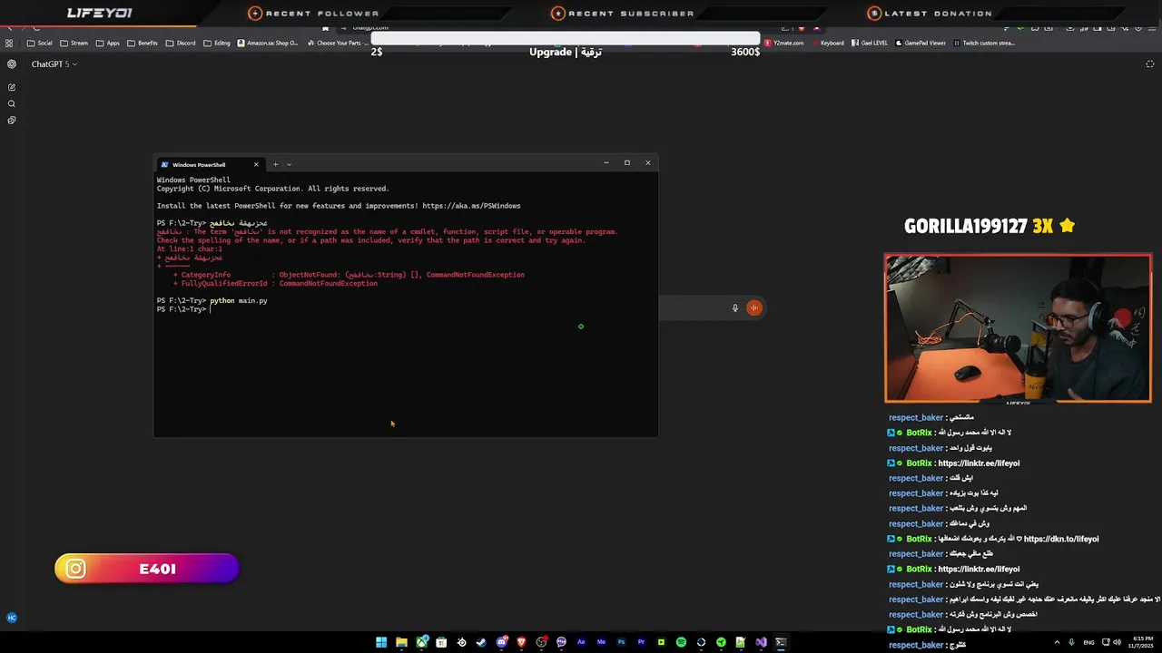Viewport: 1162px width, 653px height.
Task: Open the Amazon.sa bookmark
Action: pos(268,43)
